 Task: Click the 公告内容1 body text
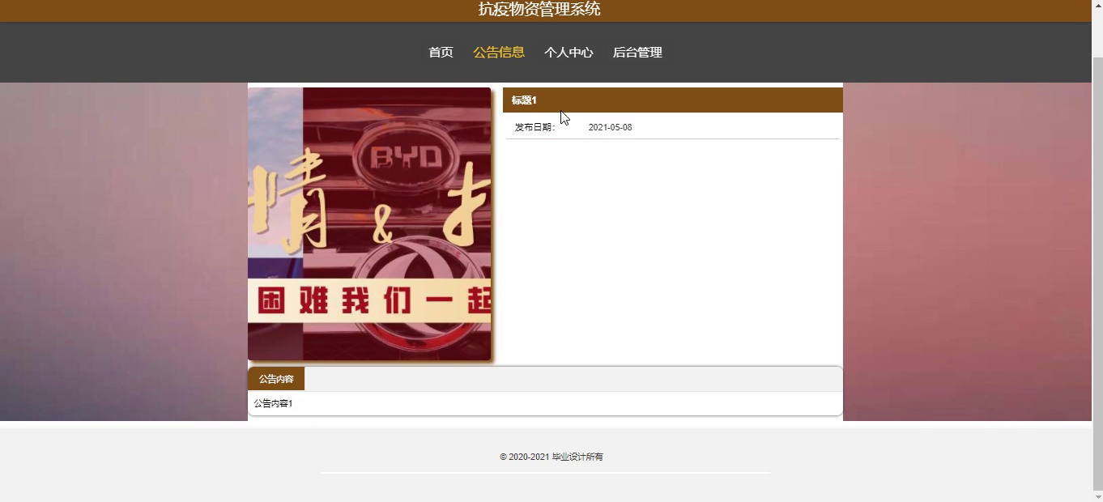coord(273,403)
